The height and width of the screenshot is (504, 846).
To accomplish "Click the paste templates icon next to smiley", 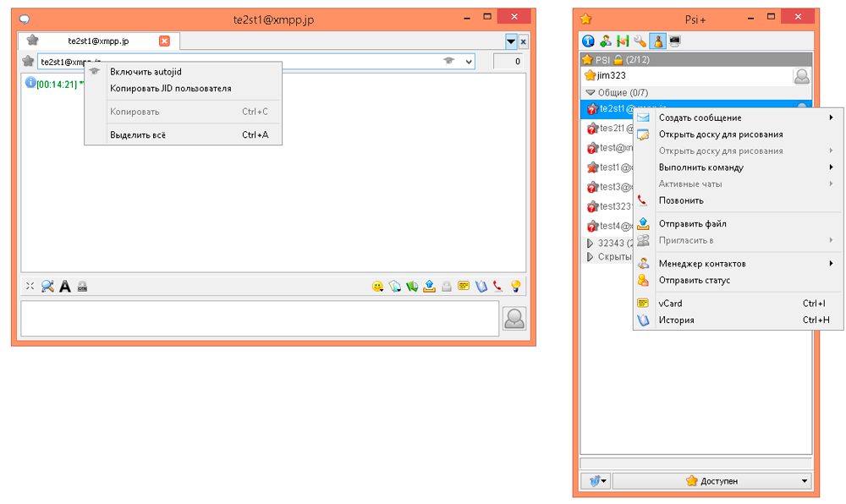I will pyautogui.click(x=395, y=286).
